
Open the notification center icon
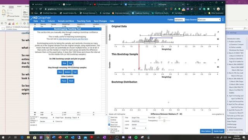(x=244, y=137)
